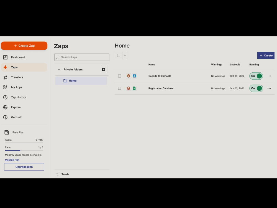277x208 pixels.
Task: Select the Explore globe icon
Action: pyautogui.click(x=5, y=107)
